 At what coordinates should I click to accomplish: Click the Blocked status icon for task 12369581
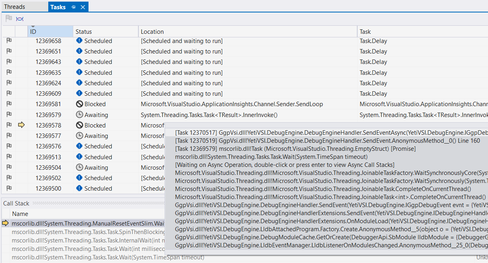[x=79, y=104]
